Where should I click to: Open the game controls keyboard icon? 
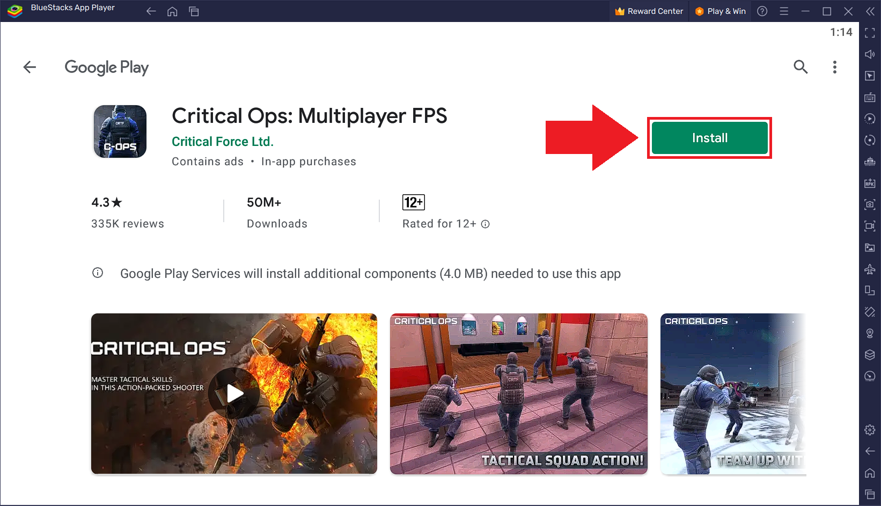click(870, 97)
